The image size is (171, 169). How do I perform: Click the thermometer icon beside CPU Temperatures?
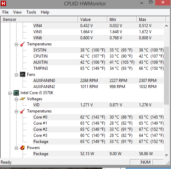23,111
